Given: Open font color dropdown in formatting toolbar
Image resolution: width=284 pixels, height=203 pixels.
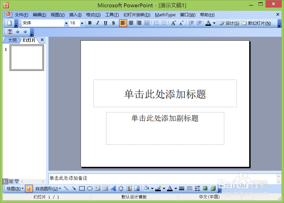Looking at the screenshot, I should click(214, 23).
